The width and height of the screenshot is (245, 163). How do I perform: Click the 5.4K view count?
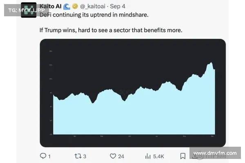tap(158, 156)
